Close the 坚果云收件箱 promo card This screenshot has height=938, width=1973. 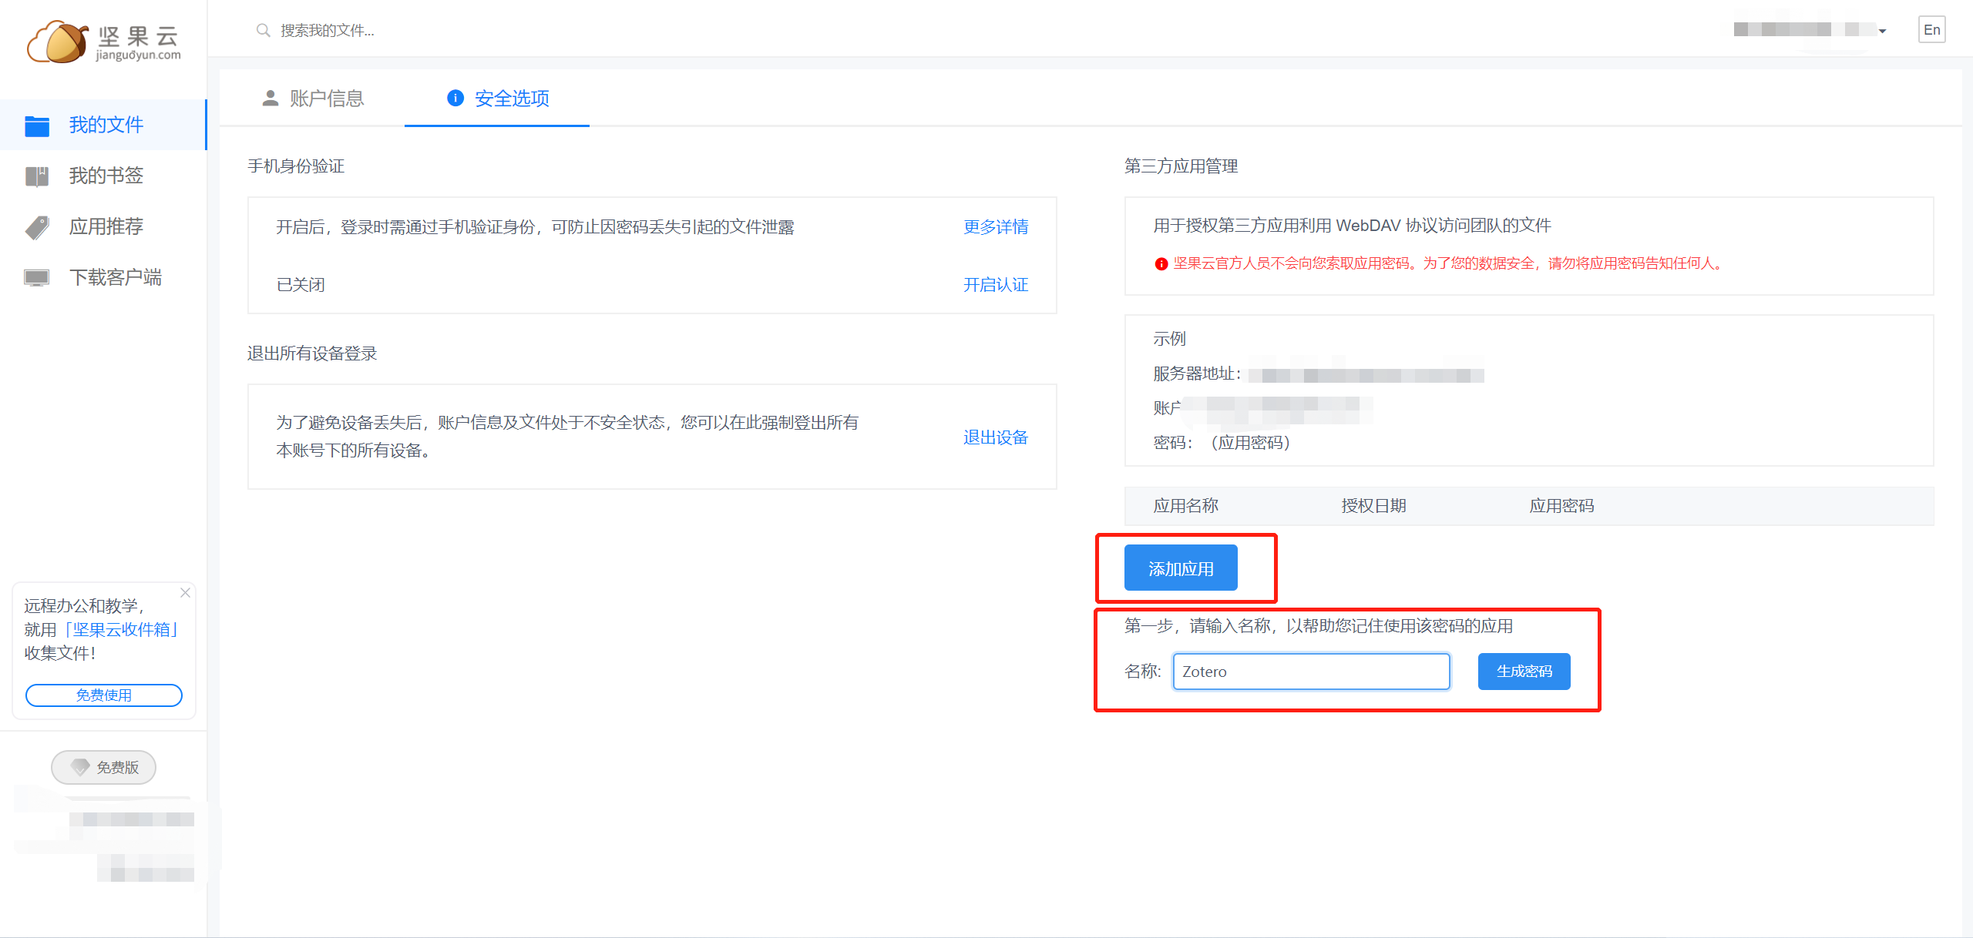point(185,592)
